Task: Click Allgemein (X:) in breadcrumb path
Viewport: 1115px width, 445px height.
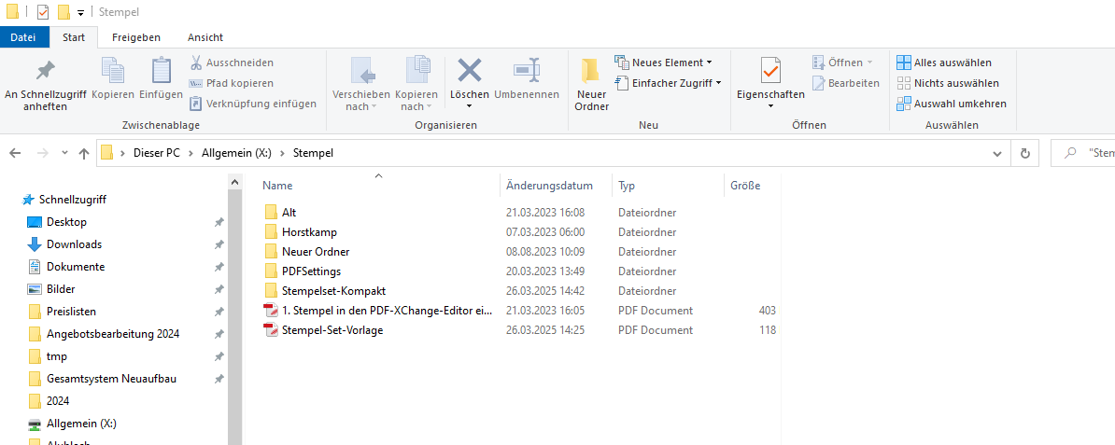Action: coord(236,153)
